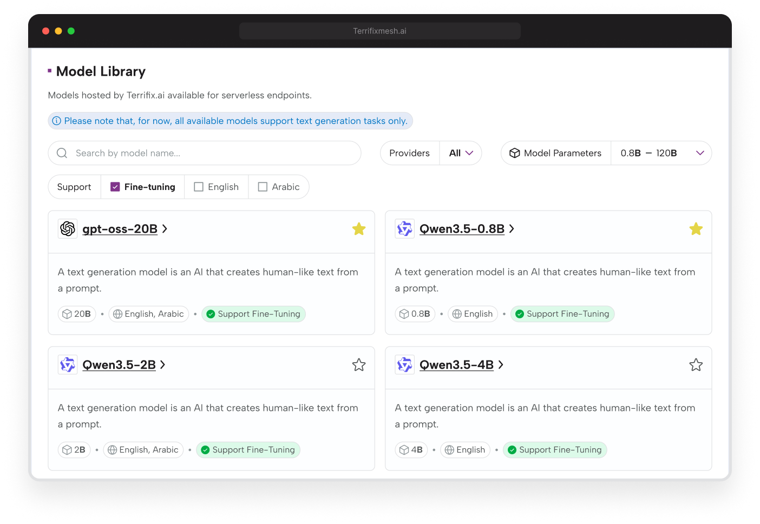760x524 pixels.
Task: Click the chevron next to Qwen3.5-0.8B
Action: (512, 229)
